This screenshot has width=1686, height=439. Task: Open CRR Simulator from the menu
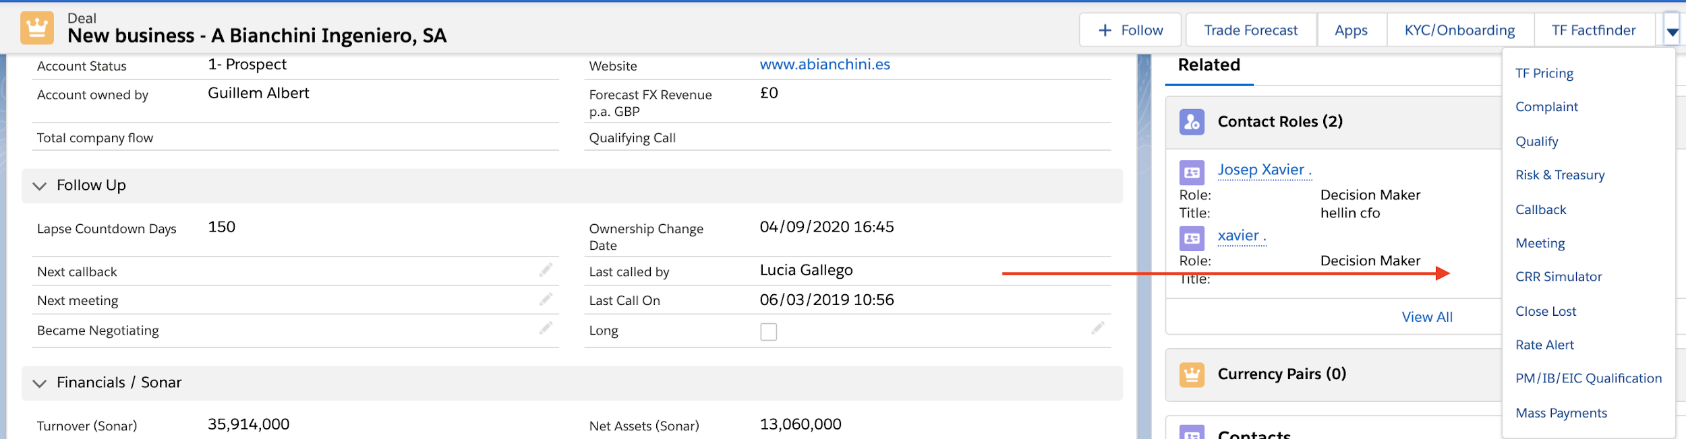[1558, 277]
